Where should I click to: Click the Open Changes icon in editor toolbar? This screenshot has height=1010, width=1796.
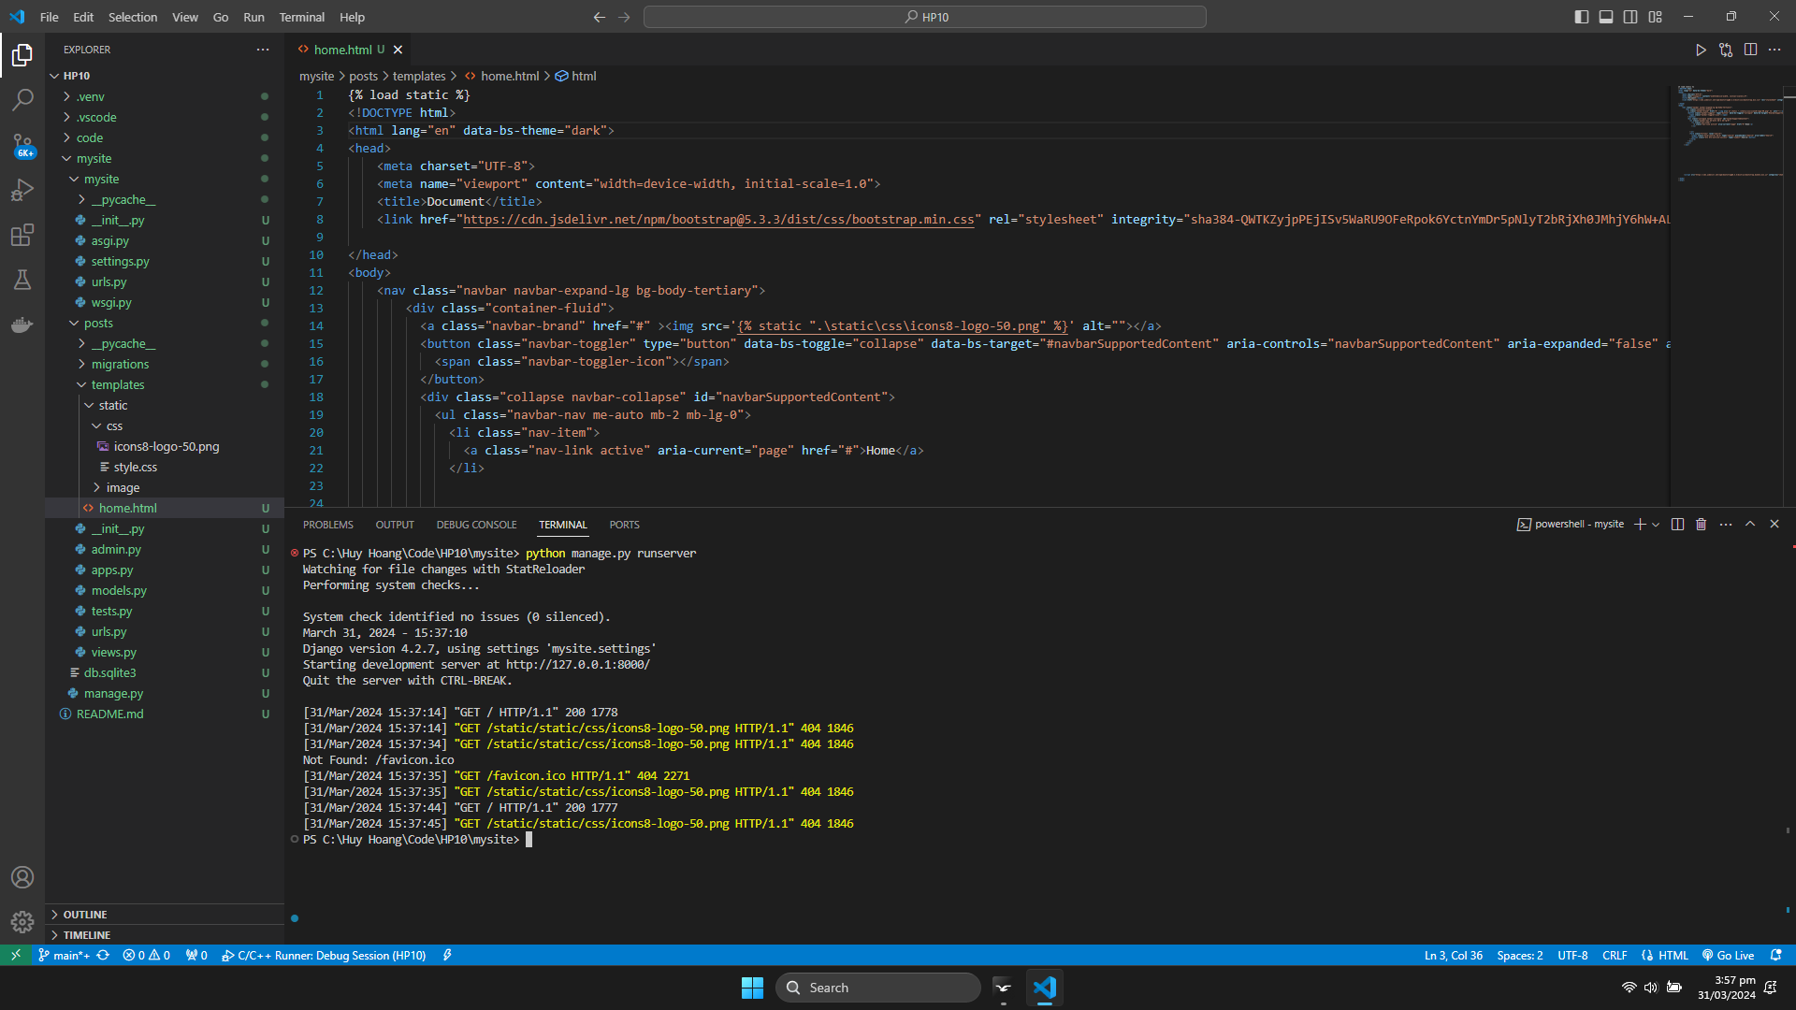point(1726,50)
